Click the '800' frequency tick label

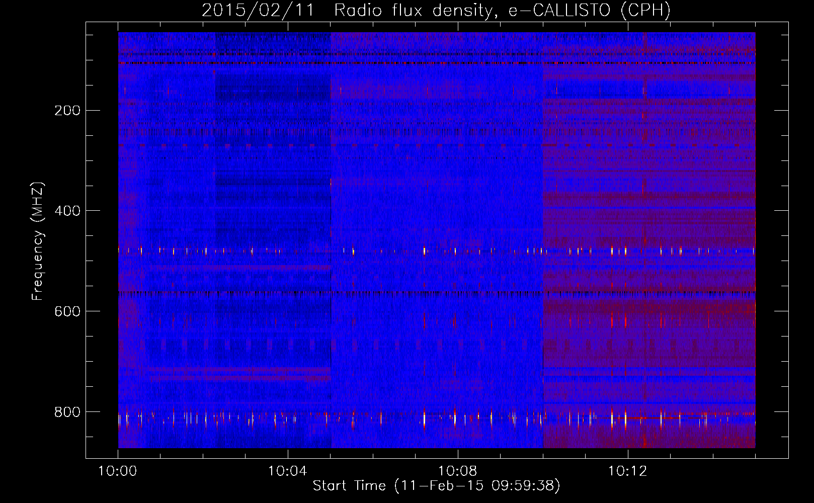[x=67, y=412]
